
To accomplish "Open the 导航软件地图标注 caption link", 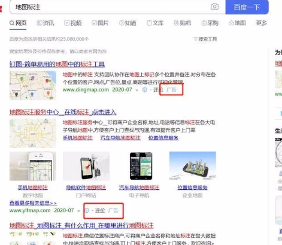I will pos(86,187).
